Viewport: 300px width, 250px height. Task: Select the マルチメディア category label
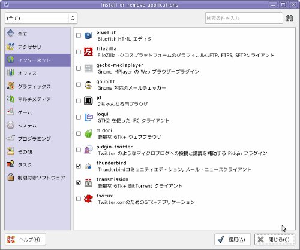[34, 99]
